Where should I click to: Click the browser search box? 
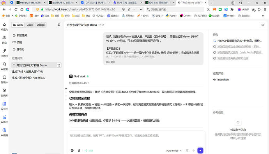point(175,9)
